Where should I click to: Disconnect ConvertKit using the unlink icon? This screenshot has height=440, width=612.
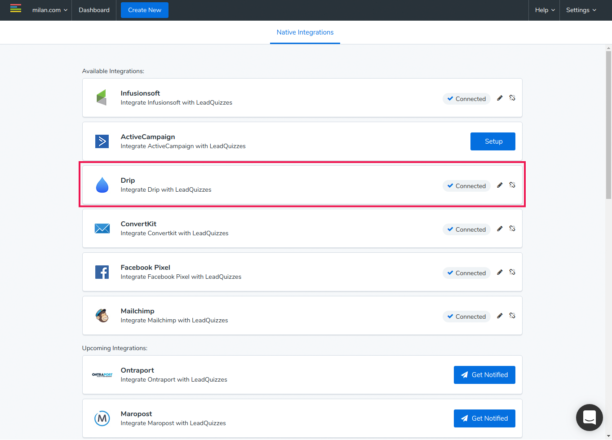(x=512, y=229)
